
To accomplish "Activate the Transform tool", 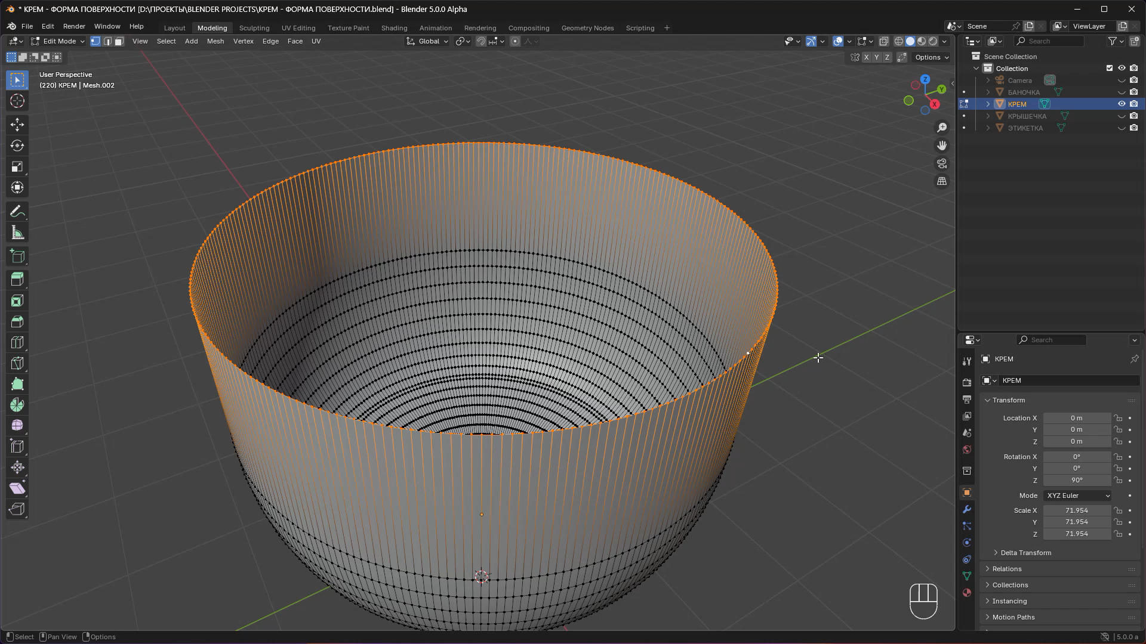I will coord(17,187).
